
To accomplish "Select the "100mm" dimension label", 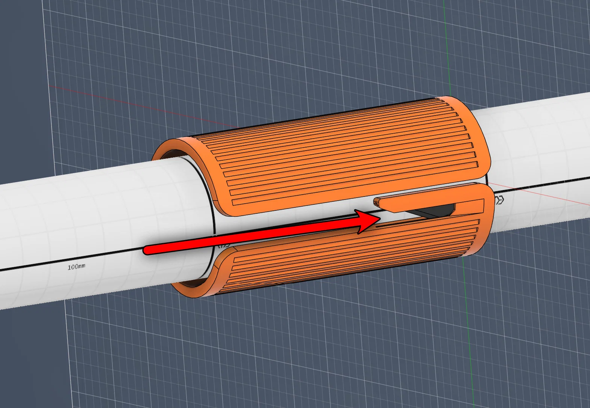I will pos(76,267).
